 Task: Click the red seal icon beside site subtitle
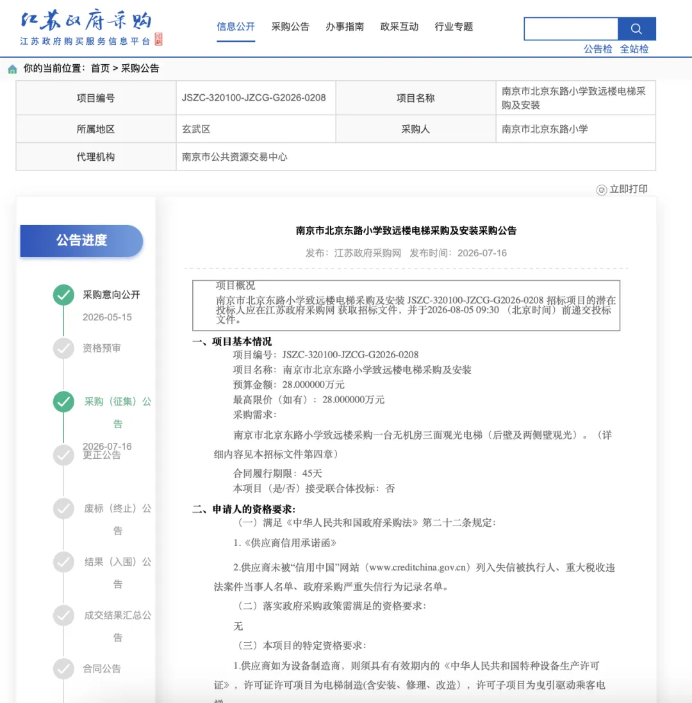[159, 39]
